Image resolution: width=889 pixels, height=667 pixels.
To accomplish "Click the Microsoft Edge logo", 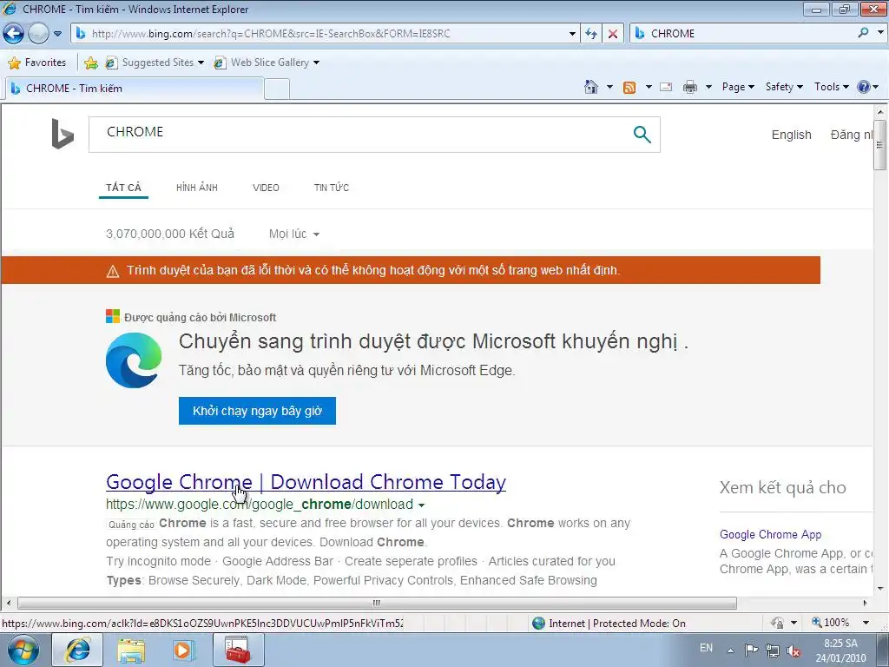I will (x=134, y=360).
